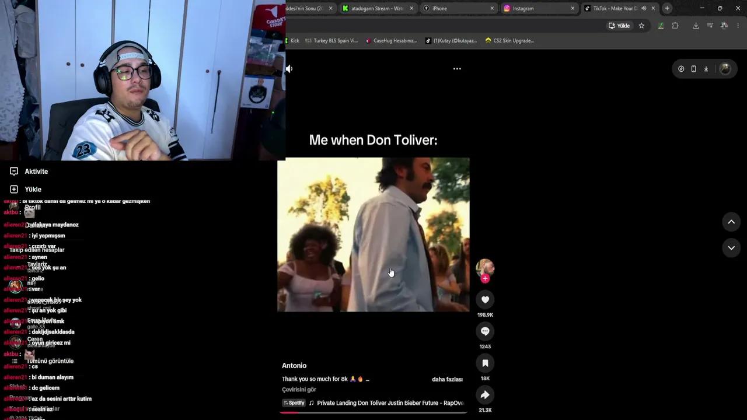Go to the next video

tap(731, 248)
